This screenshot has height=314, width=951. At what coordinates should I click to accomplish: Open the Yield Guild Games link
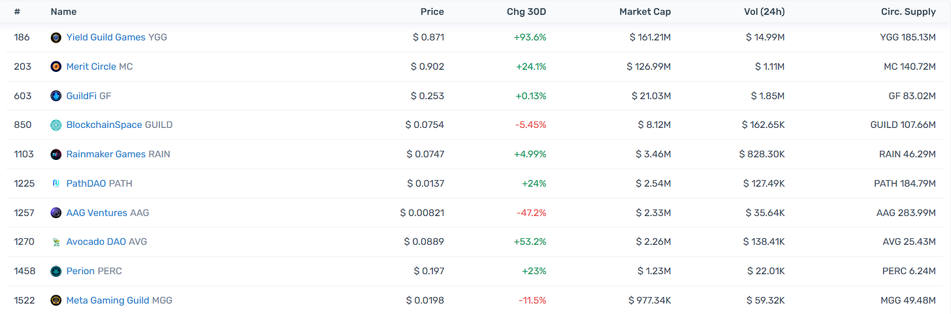tap(106, 37)
